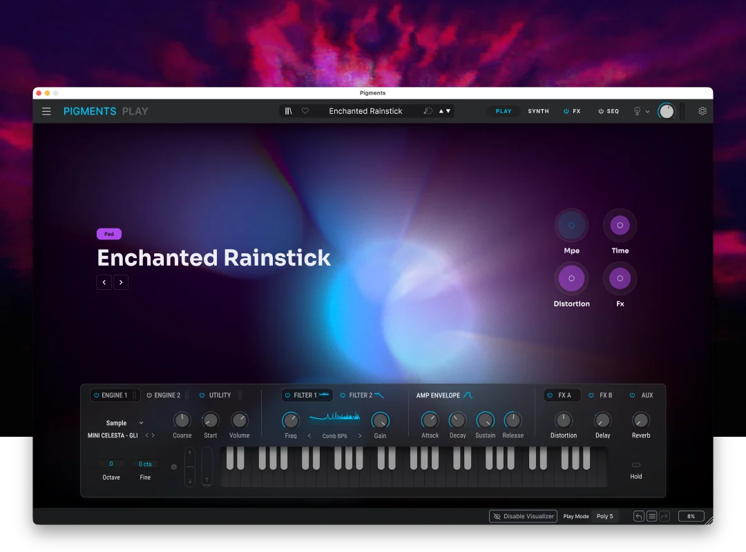
Task: Open settings with the gear icon
Action: pos(702,111)
